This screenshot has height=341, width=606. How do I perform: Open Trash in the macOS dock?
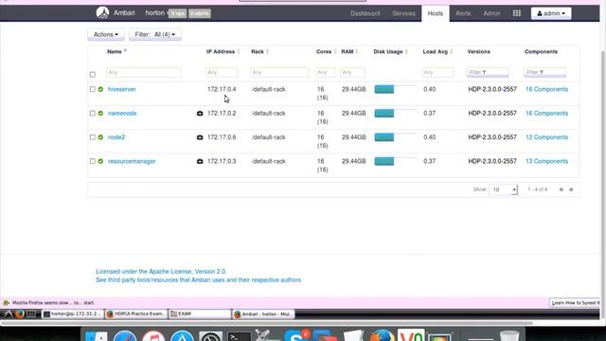coord(509,335)
